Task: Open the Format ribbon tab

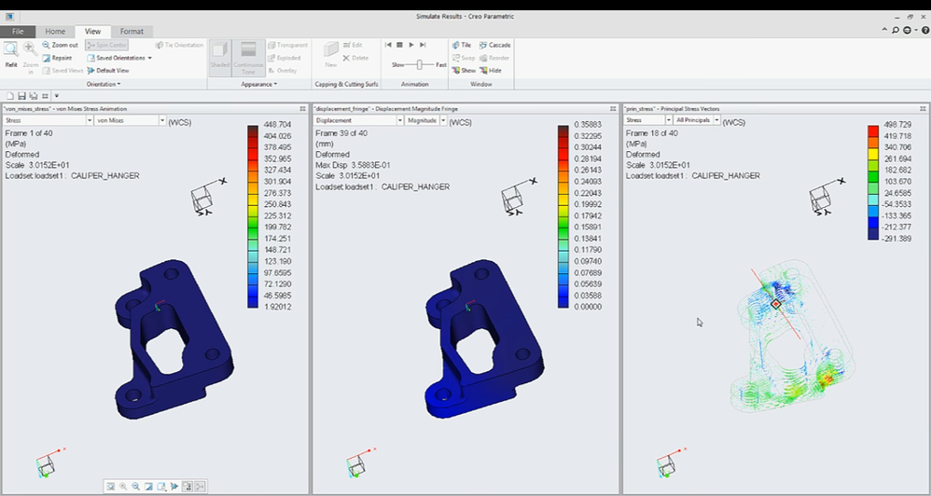Action: click(x=132, y=31)
